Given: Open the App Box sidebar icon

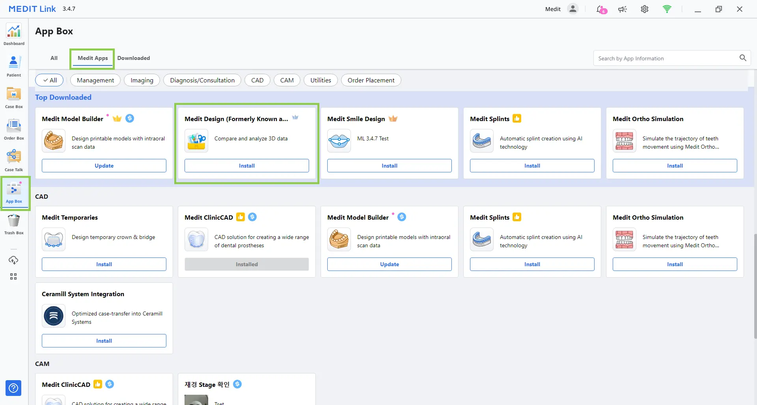Looking at the screenshot, I should [14, 192].
